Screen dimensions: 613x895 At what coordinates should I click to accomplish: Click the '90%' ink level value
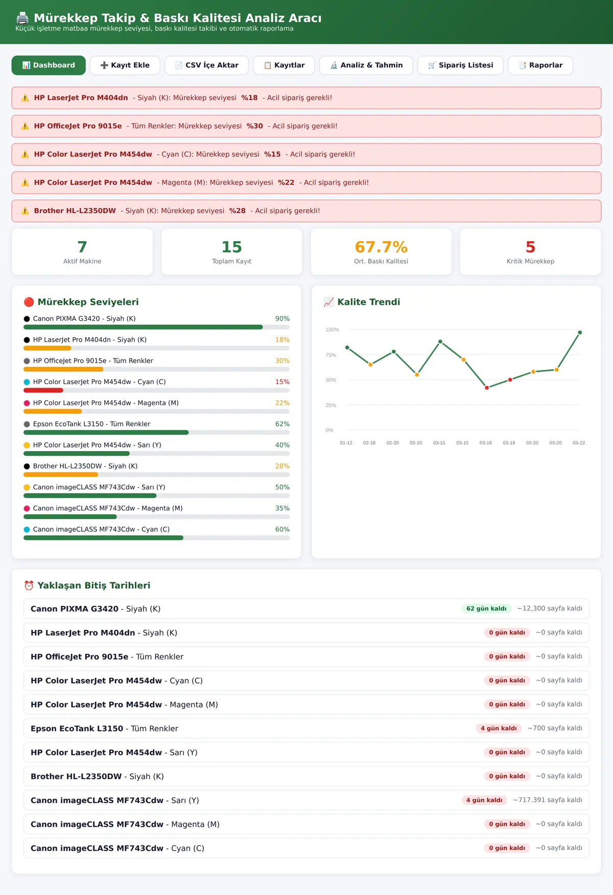tap(282, 319)
